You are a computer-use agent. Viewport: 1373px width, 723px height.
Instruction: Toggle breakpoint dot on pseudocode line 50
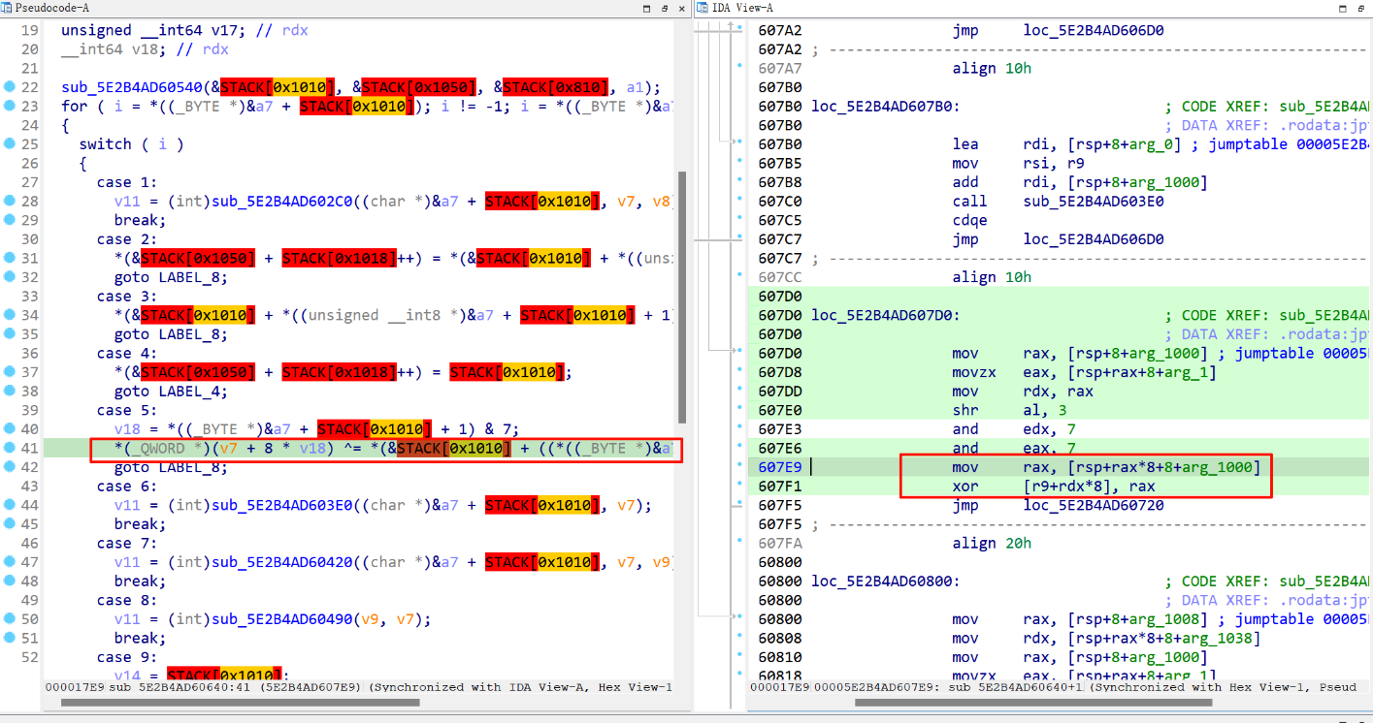tap(10, 619)
